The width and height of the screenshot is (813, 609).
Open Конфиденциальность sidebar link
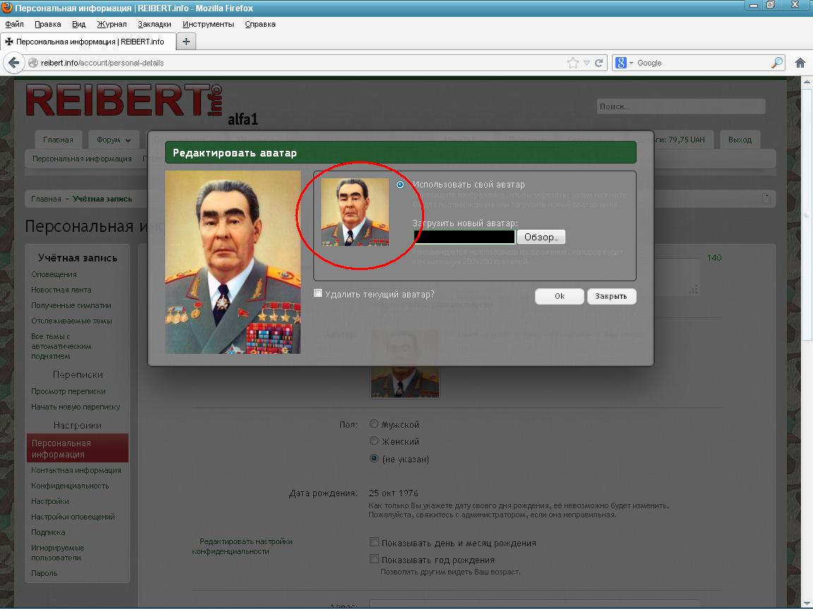[70, 486]
